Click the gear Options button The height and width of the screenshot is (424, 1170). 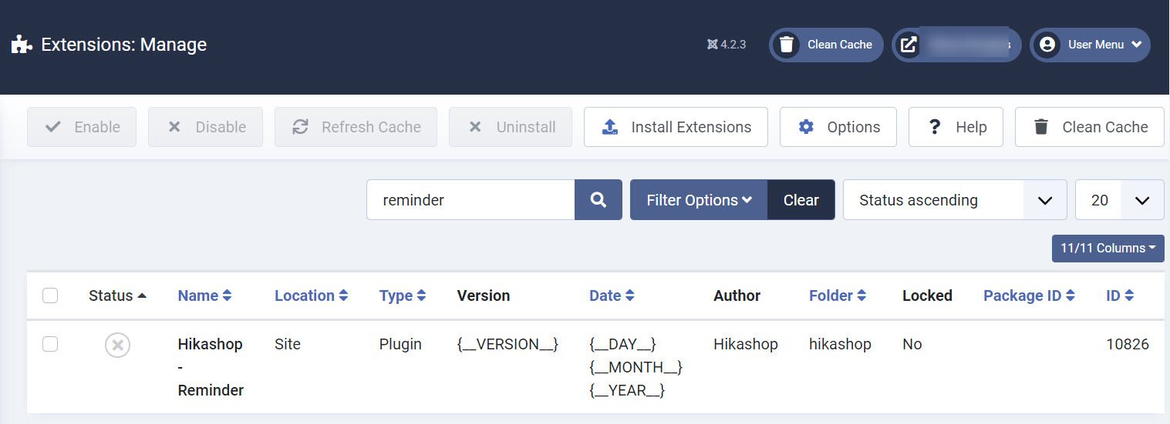click(838, 127)
